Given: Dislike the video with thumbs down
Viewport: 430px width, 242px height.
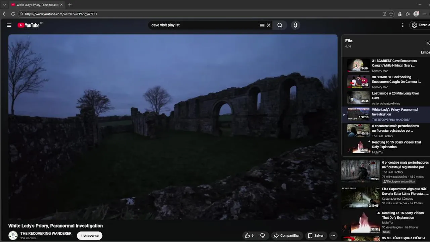Looking at the screenshot, I should coord(263,236).
